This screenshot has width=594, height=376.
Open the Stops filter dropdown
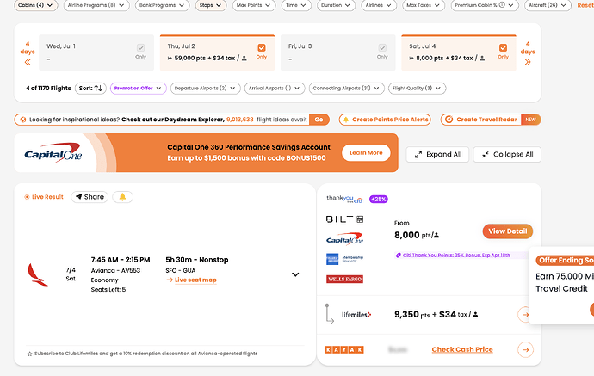coord(211,5)
